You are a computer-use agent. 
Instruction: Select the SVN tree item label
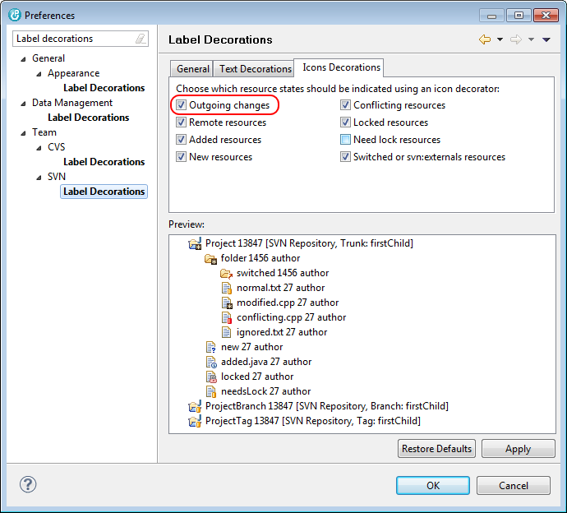click(x=57, y=177)
